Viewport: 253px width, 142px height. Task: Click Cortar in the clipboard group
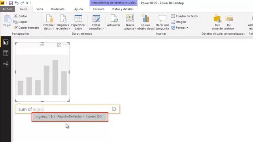pos(20,16)
